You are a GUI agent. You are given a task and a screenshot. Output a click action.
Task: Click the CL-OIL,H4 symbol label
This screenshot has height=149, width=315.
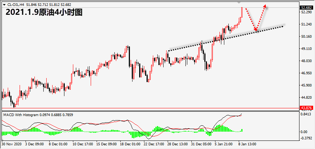(x=14, y=4)
